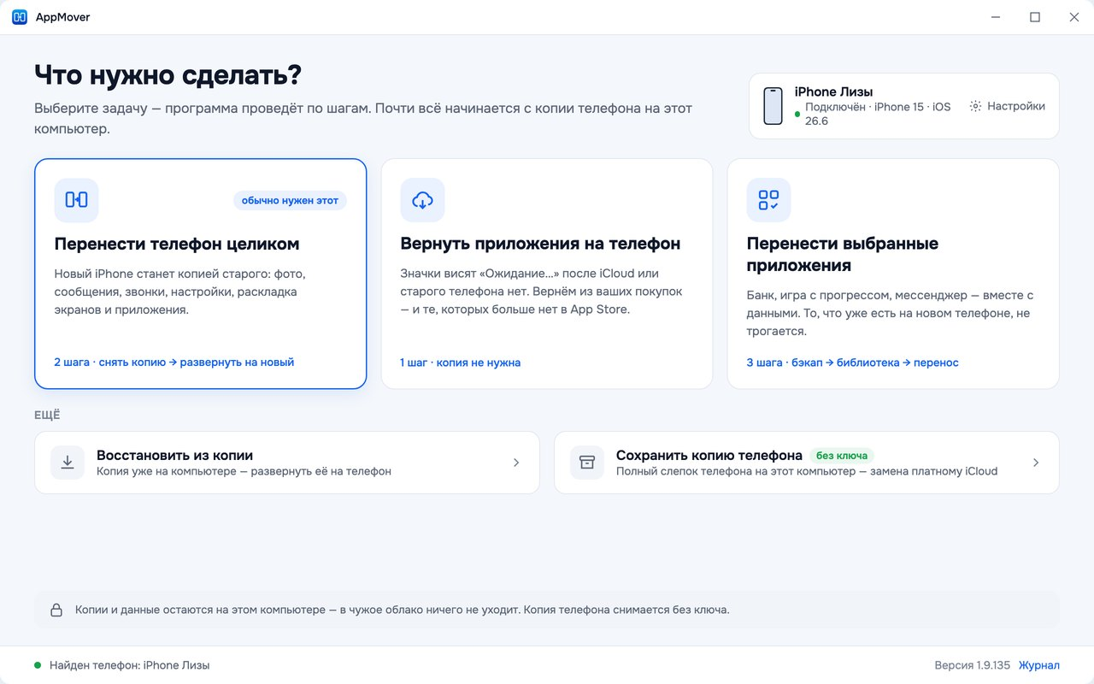Screen dimensions: 1094x684
Task: Click "Полный слепок телефона" description text
Action: (x=807, y=471)
